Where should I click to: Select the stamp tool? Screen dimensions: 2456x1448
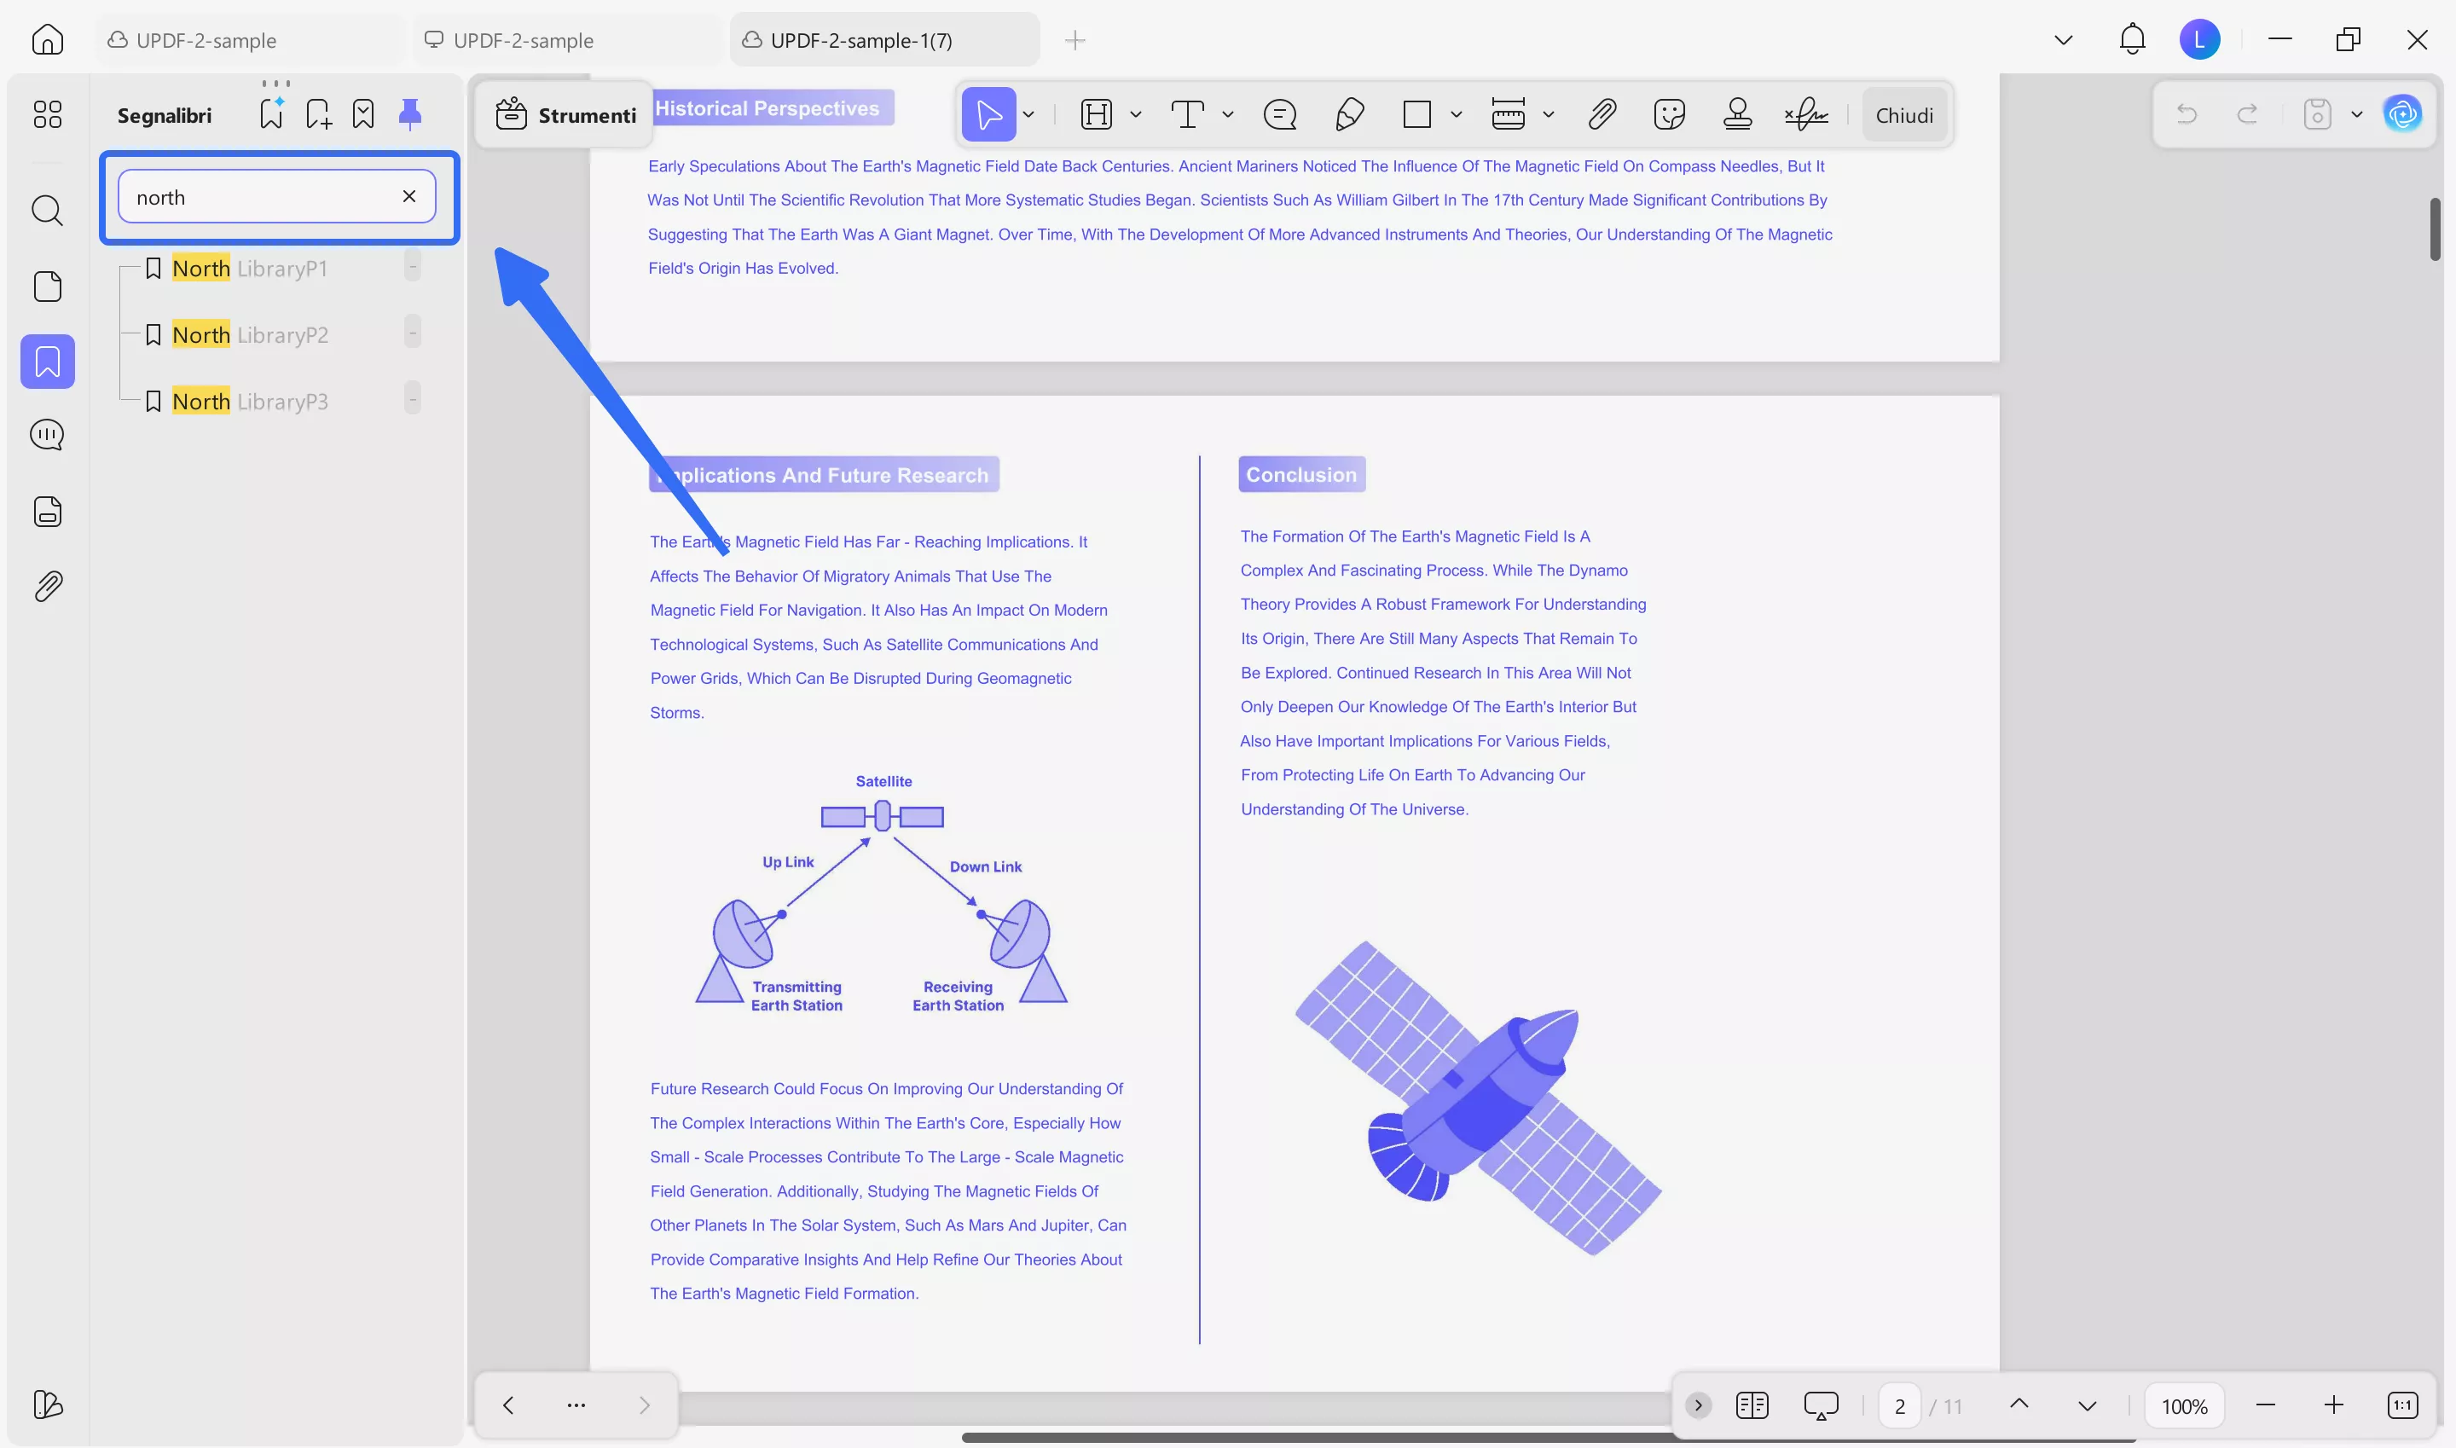click(x=1739, y=114)
